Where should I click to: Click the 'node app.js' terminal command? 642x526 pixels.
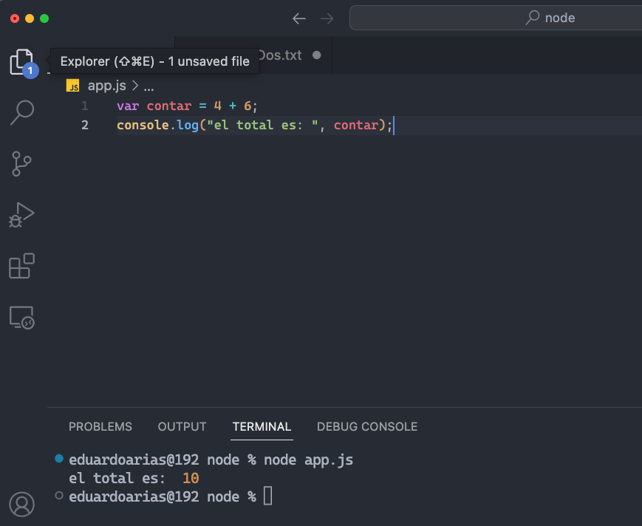308,460
